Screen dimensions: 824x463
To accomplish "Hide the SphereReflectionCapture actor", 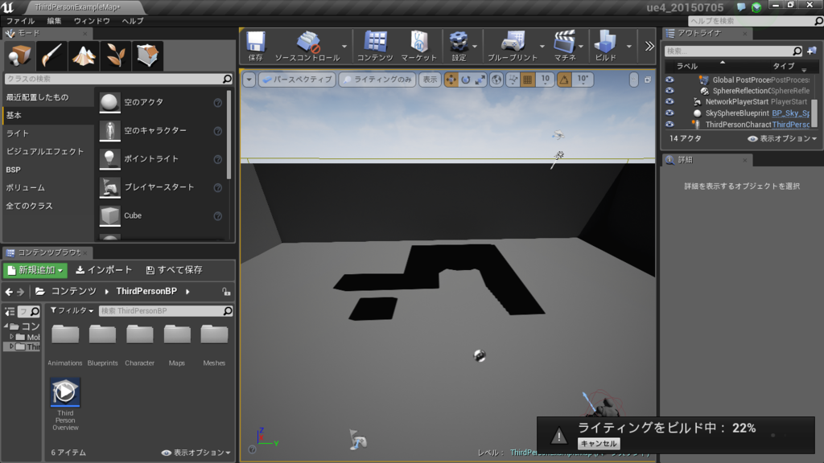I will pyautogui.click(x=669, y=91).
